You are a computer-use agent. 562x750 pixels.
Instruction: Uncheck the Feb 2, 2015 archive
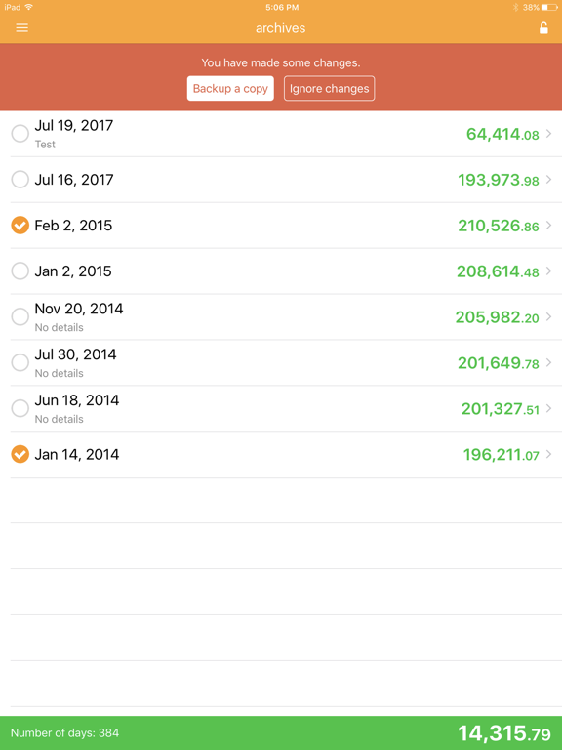pos(20,226)
